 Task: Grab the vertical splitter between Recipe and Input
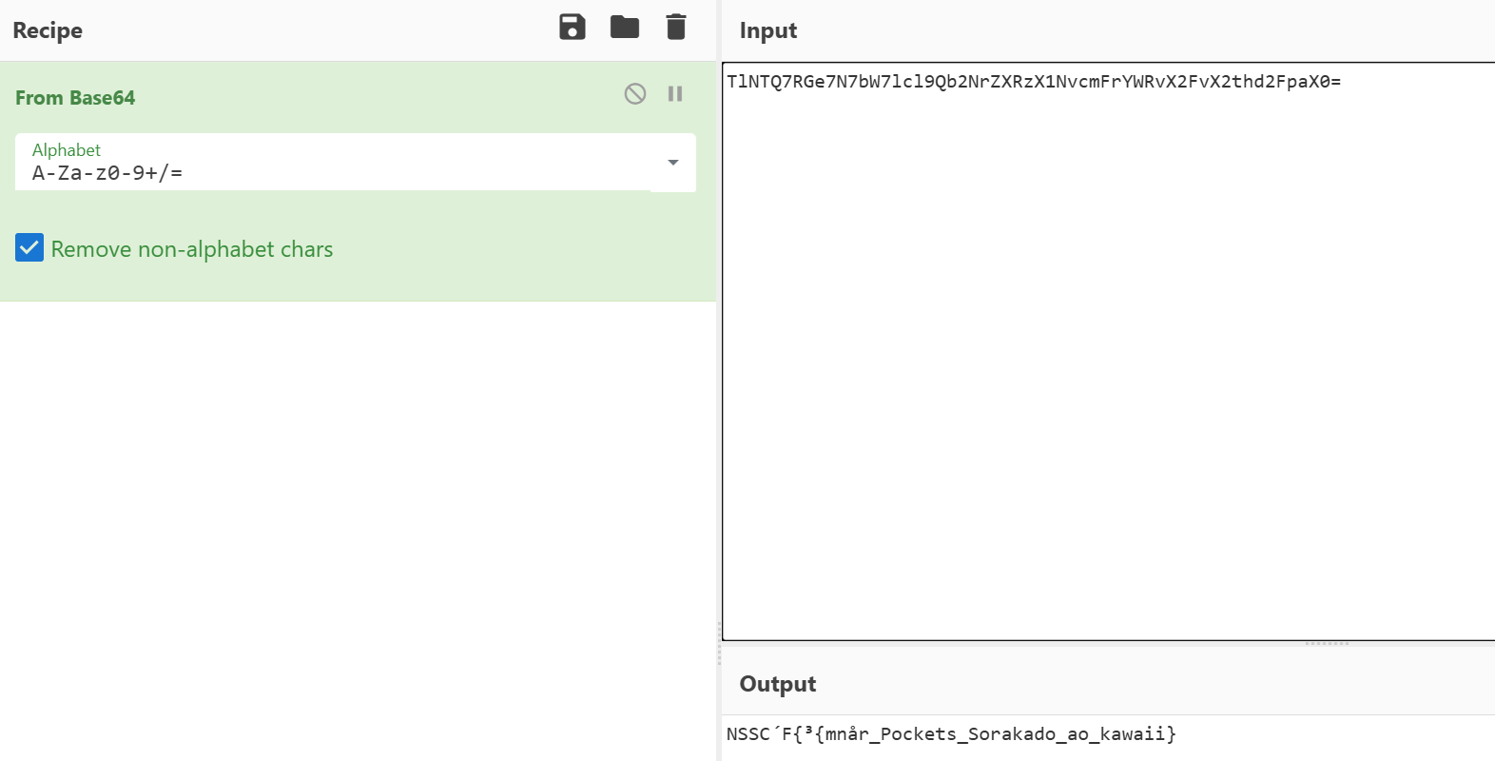719,642
